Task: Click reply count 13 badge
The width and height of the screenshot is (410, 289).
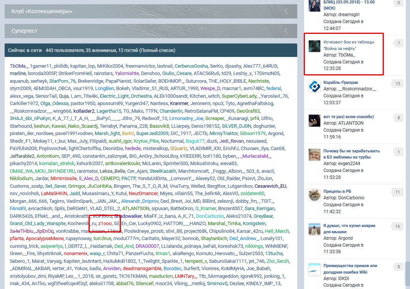Action: click(397, 84)
